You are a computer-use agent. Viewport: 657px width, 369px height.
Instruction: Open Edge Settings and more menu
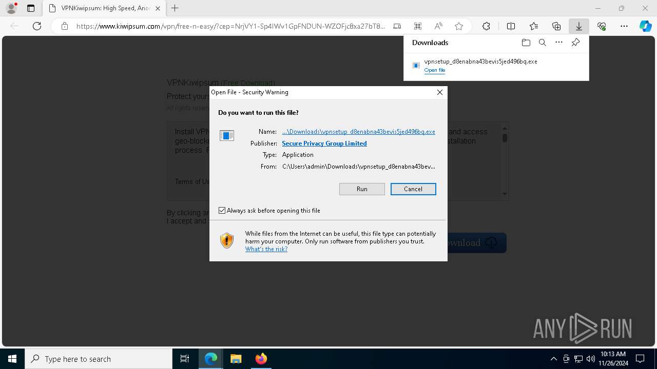click(x=624, y=26)
